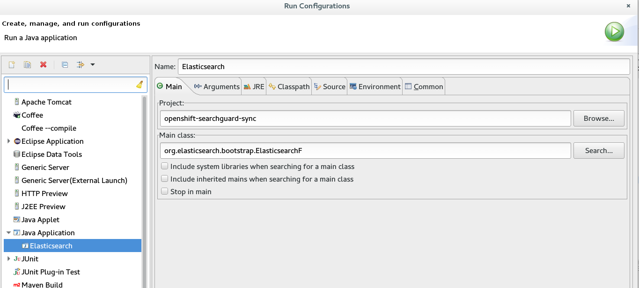This screenshot has height=288, width=639.
Task: Click the Apache Tomcat icon in tree
Action: coord(17,102)
